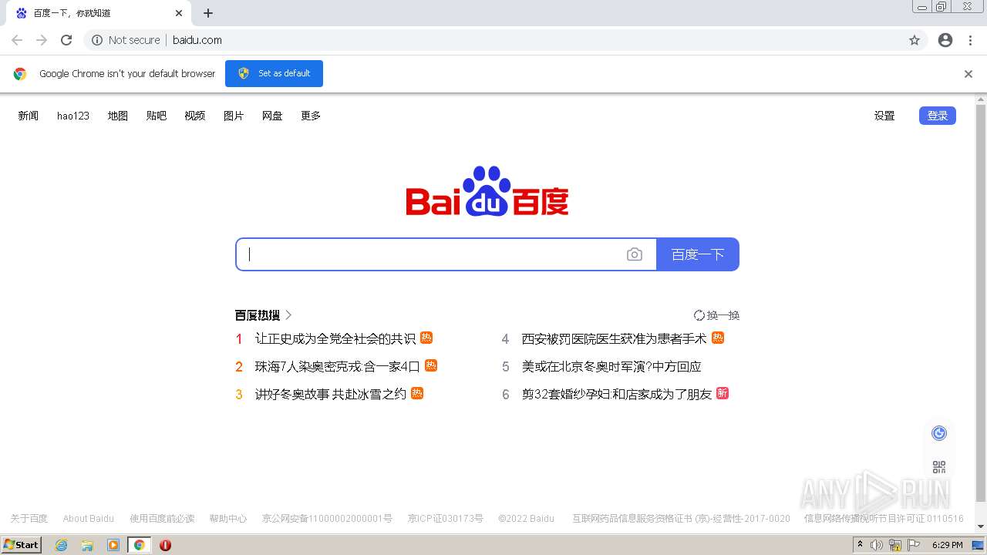The width and height of the screenshot is (987, 555).
Task: Click the volume speaker tray icon
Action: click(x=877, y=545)
